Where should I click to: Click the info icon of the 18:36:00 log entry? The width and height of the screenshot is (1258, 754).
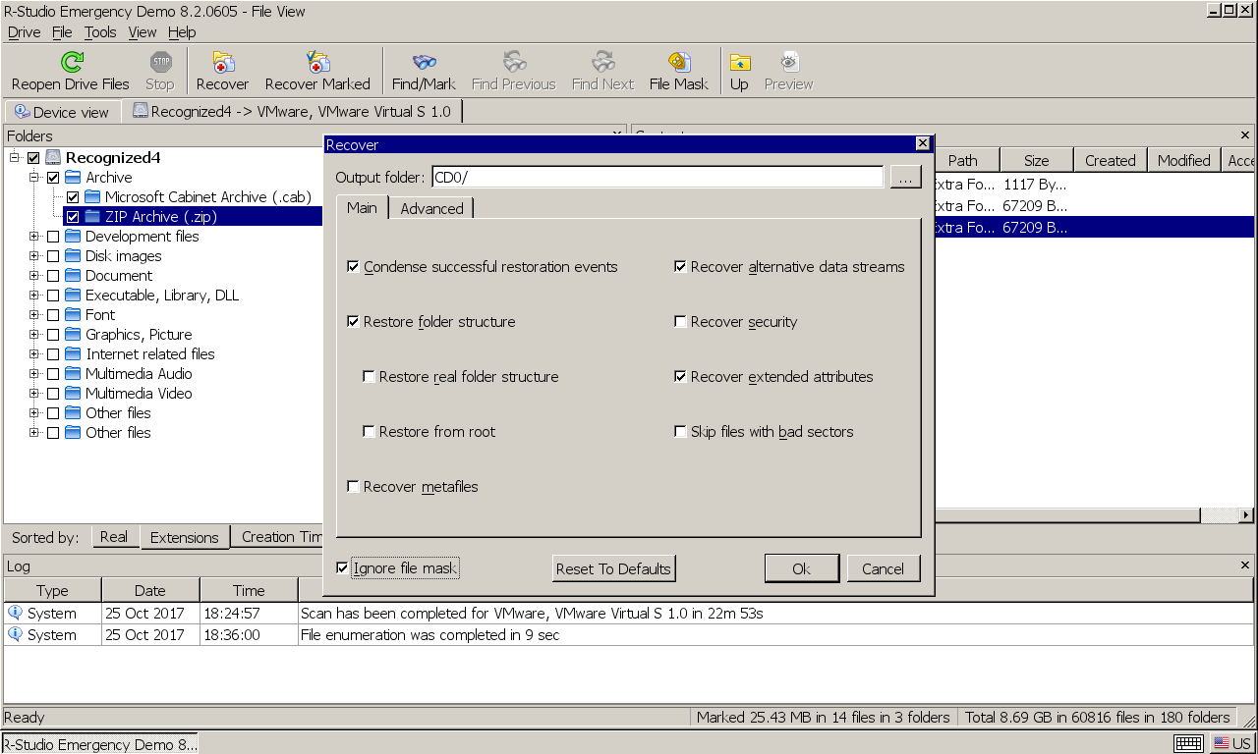coord(15,634)
